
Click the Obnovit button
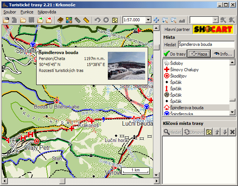click(194, 132)
